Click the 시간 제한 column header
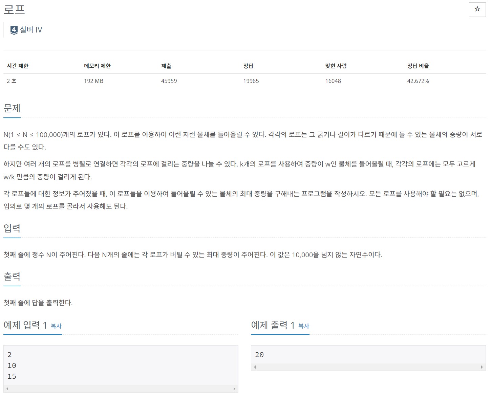Viewport: 491px width, 398px height. click(18, 66)
